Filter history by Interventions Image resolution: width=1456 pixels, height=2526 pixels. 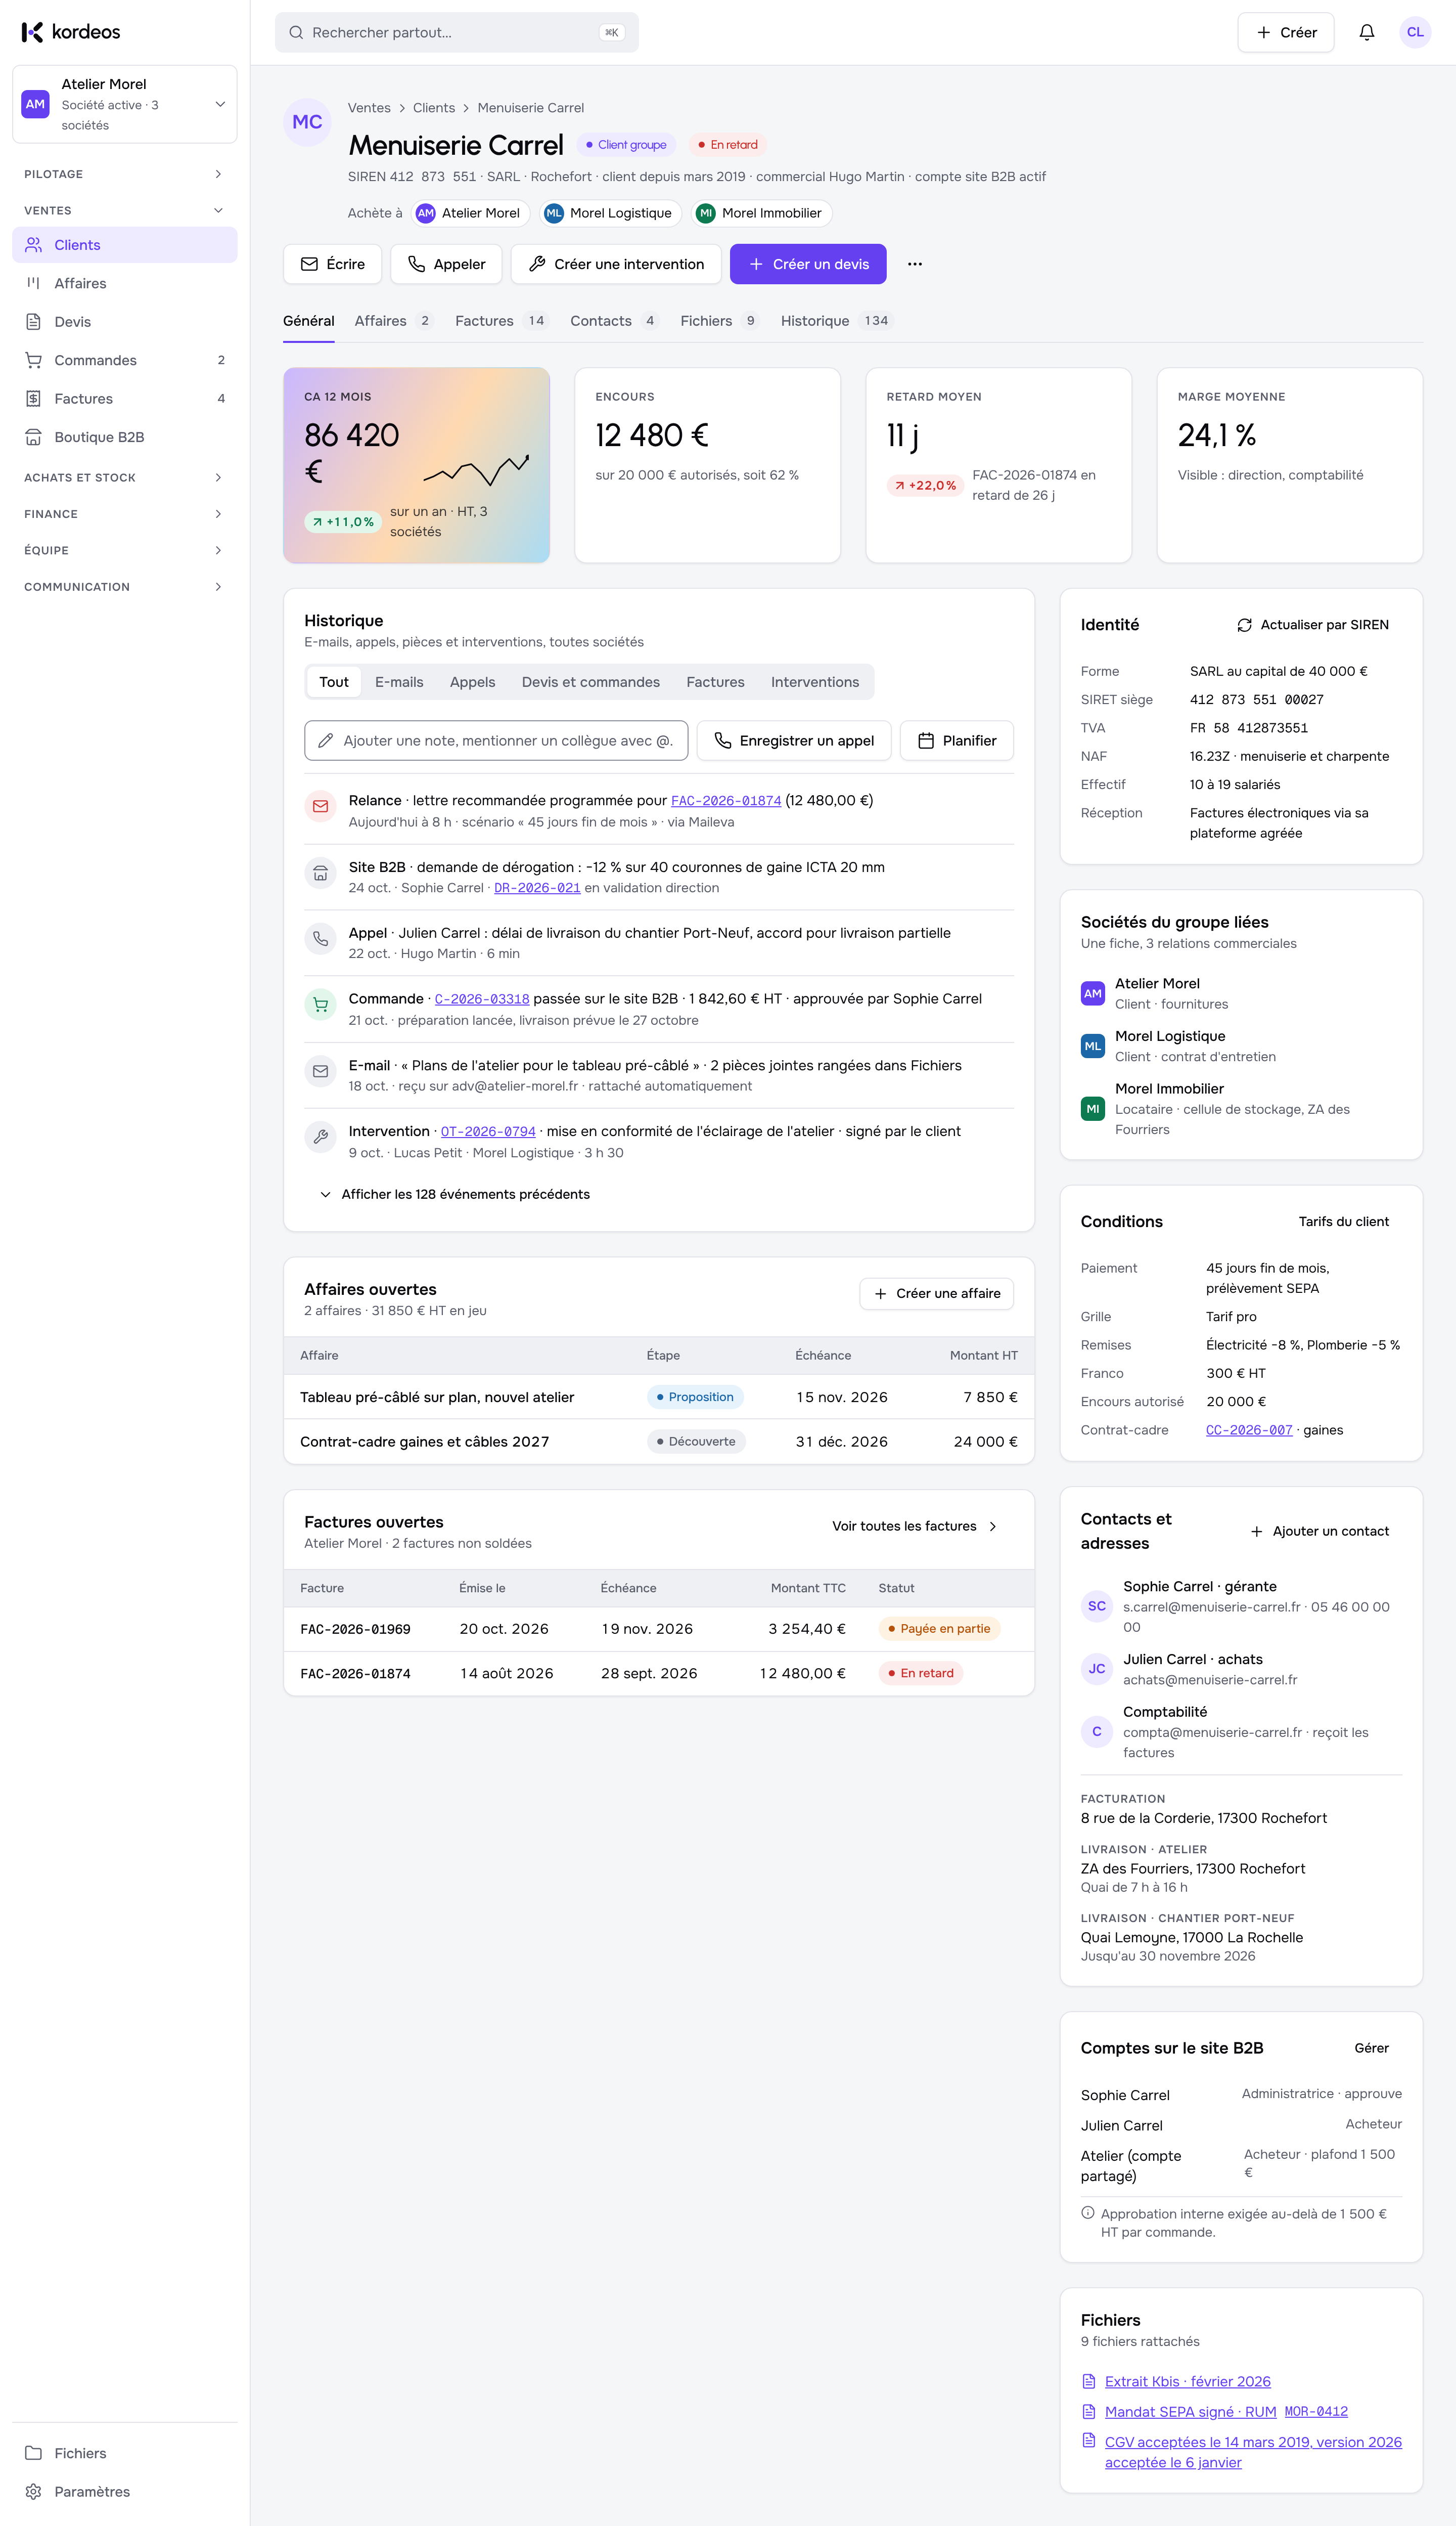click(x=814, y=682)
